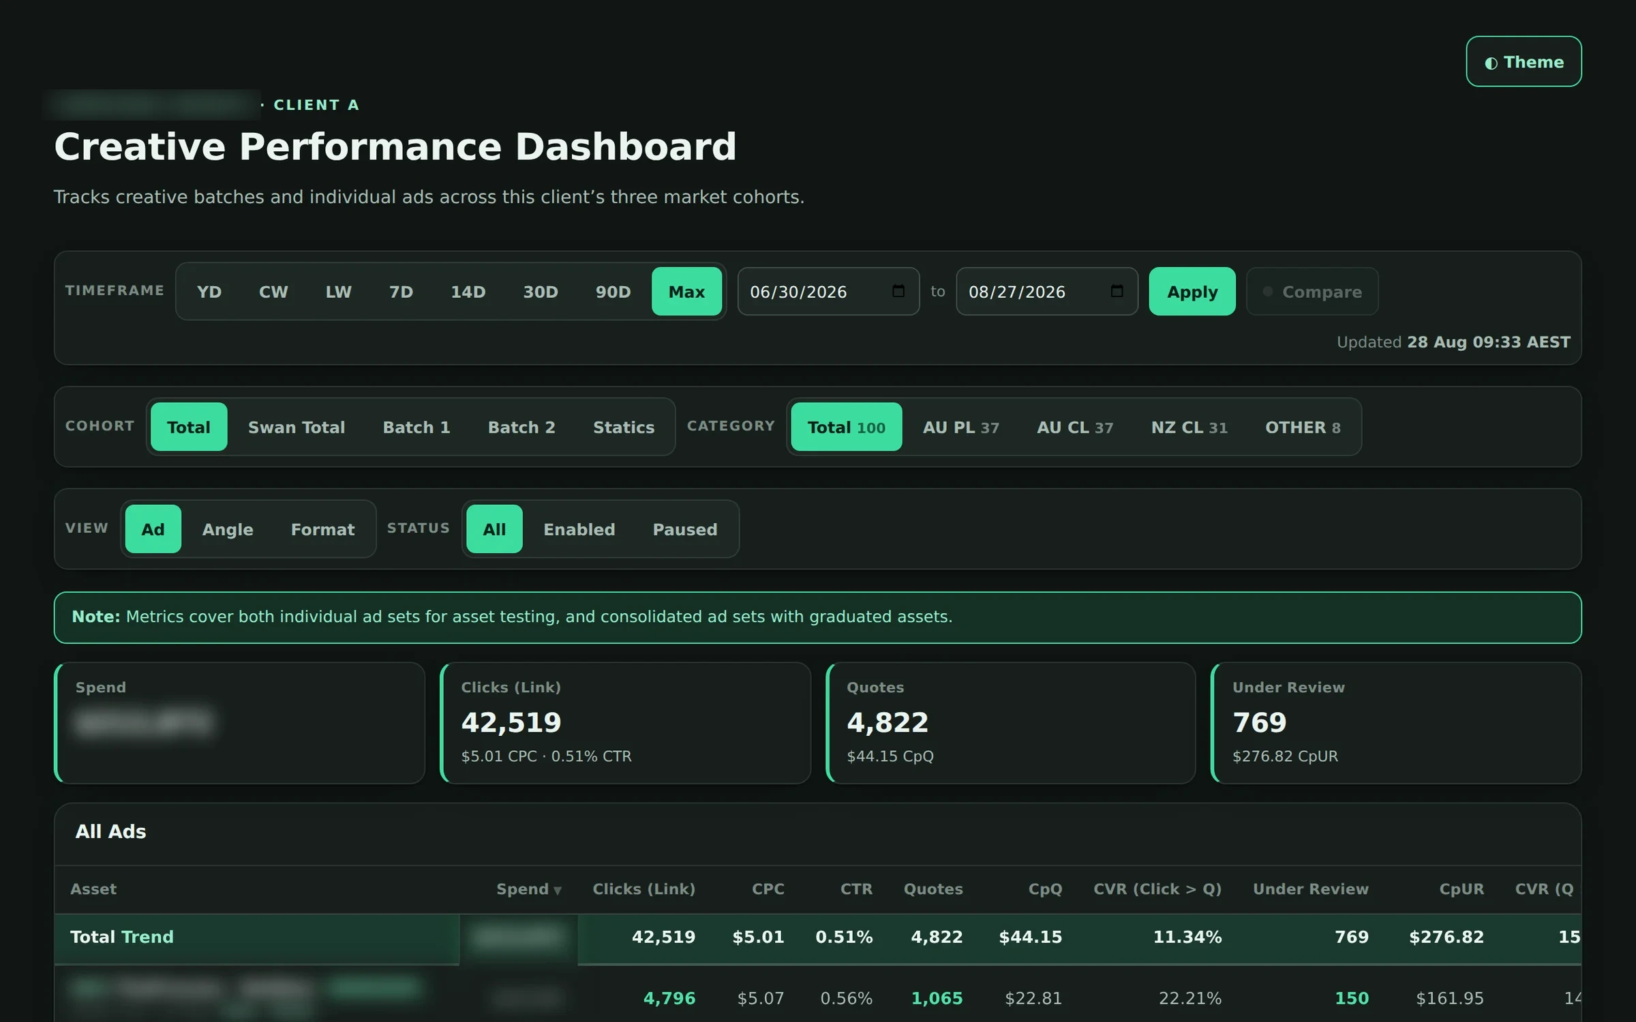Click the Creative Performance Dashboard title
Viewport: 1636px width, 1022px height.
tap(395, 146)
